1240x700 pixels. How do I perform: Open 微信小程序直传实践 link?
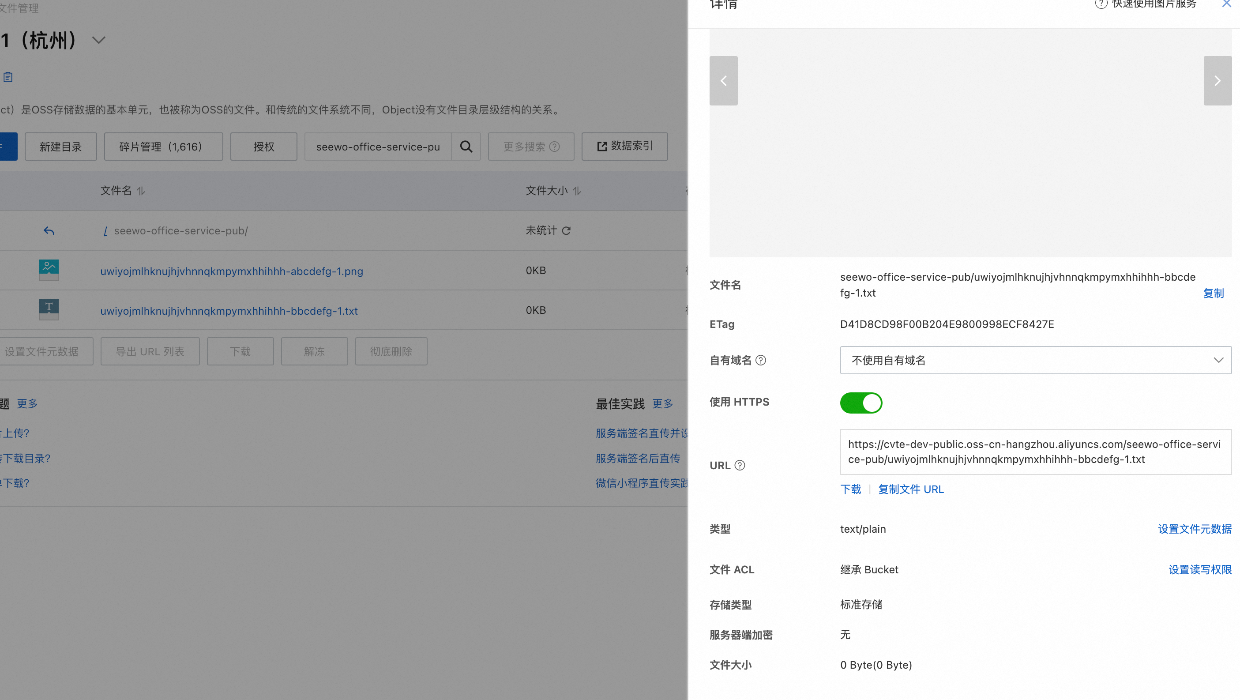click(641, 483)
